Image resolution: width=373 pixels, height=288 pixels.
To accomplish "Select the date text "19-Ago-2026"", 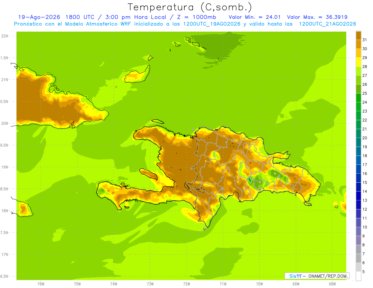I will point(39,17).
